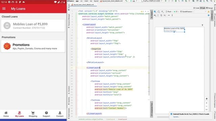Set the preview zoom to 1:1
This screenshot has height=121, width=216.
(207, 110)
